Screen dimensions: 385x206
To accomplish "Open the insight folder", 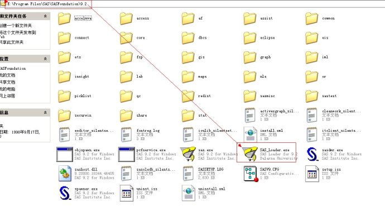I will (64, 76).
